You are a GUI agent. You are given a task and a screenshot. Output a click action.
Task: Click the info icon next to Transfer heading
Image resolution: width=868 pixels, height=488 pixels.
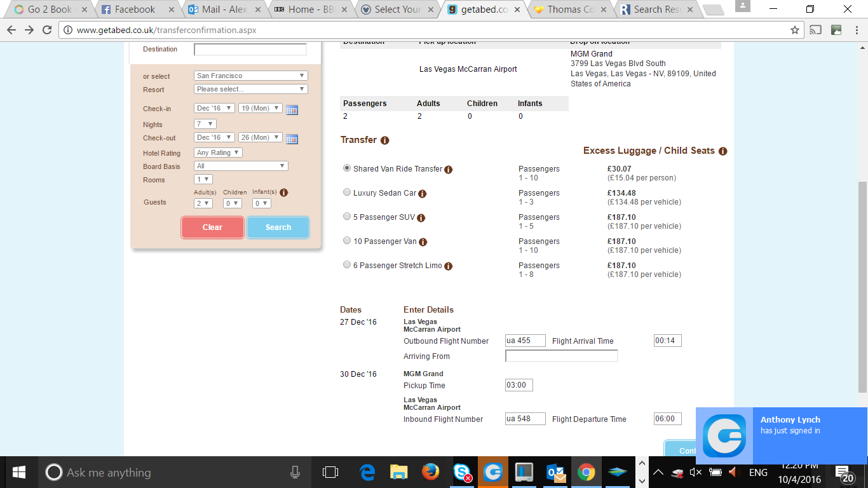[384, 140]
